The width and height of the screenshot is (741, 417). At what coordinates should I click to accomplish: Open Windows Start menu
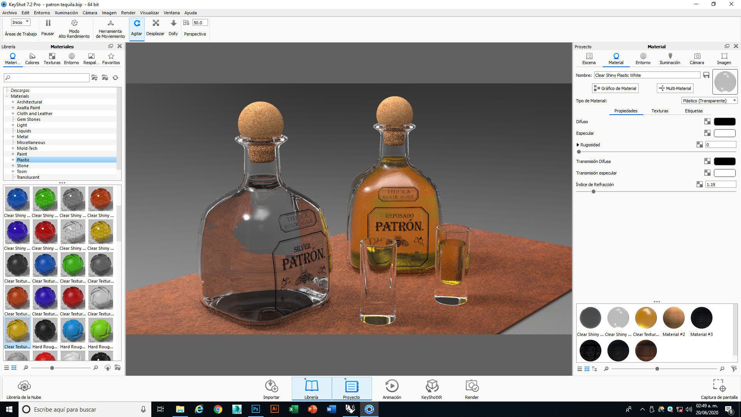[9, 409]
